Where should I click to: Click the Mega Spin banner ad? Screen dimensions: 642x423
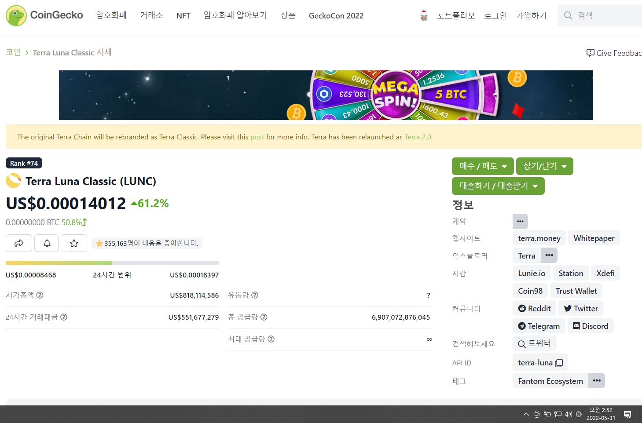(326, 95)
